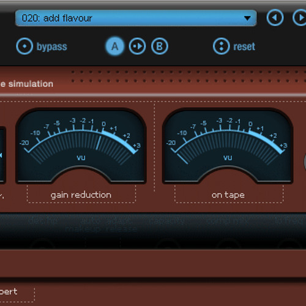Click the on tape meter needle
The height and width of the screenshot is (306, 306).
pyautogui.click(x=182, y=159)
